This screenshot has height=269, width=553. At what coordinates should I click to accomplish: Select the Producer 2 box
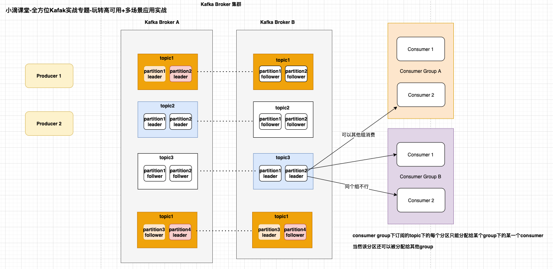pyautogui.click(x=49, y=123)
